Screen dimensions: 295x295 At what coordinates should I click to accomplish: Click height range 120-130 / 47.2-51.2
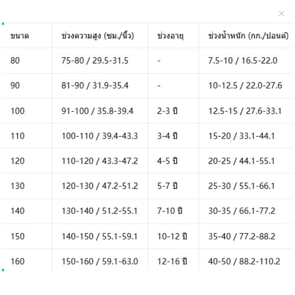[x=100, y=186]
